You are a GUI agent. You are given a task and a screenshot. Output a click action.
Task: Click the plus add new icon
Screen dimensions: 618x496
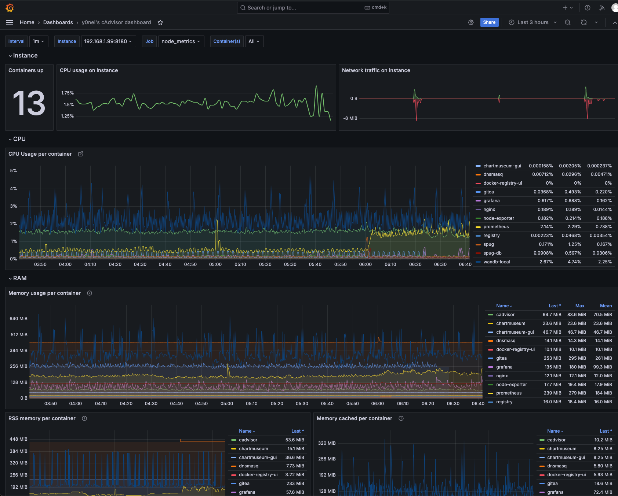pos(565,8)
